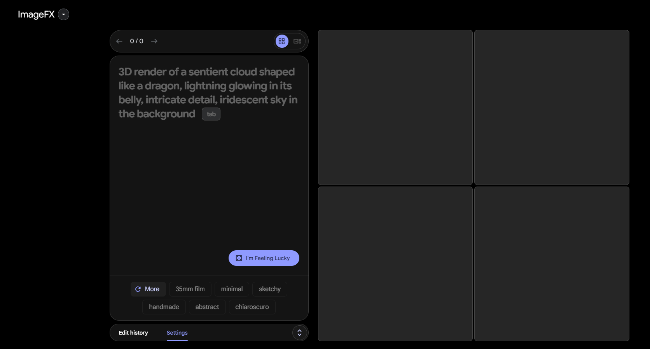Open the Edit history tab
The image size is (650, 349).
[x=133, y=333]
